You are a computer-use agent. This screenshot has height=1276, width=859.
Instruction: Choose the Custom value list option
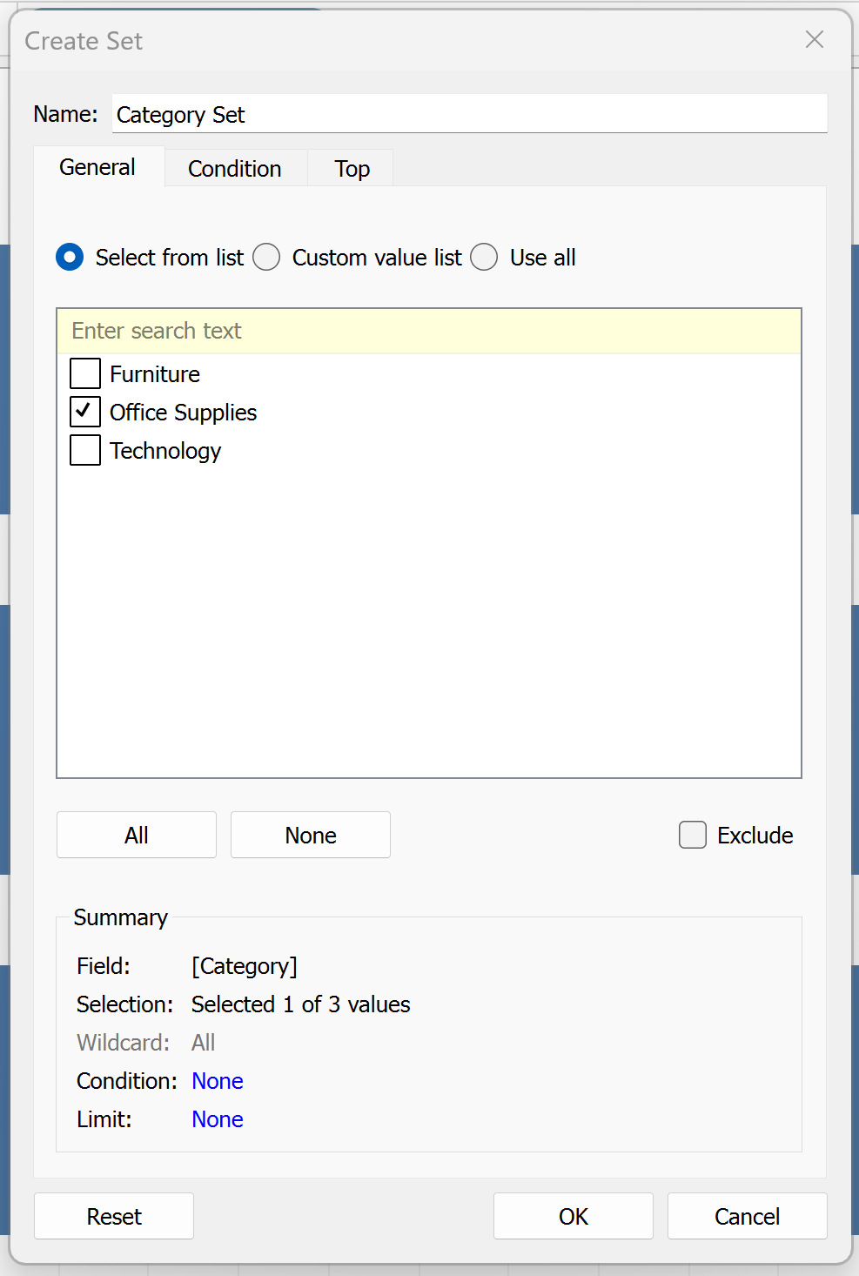click(x=267, y=258)
